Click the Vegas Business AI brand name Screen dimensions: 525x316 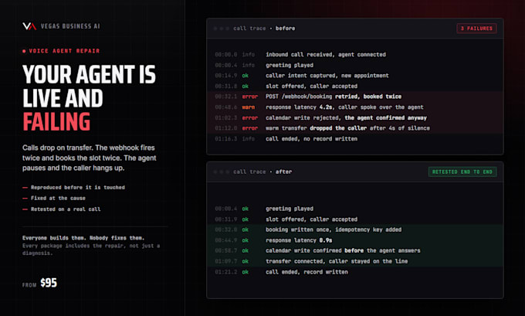coord(70,26)
